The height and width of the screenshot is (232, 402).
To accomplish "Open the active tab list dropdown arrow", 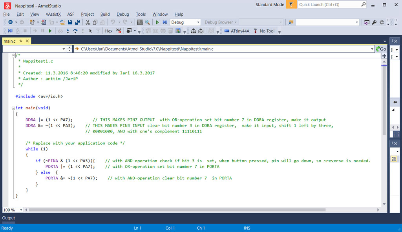I will [x=385, y=41].
